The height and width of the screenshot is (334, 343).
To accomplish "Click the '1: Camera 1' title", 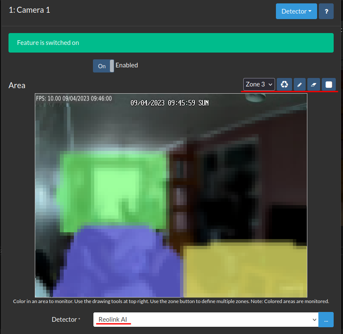I will point(29,10).
